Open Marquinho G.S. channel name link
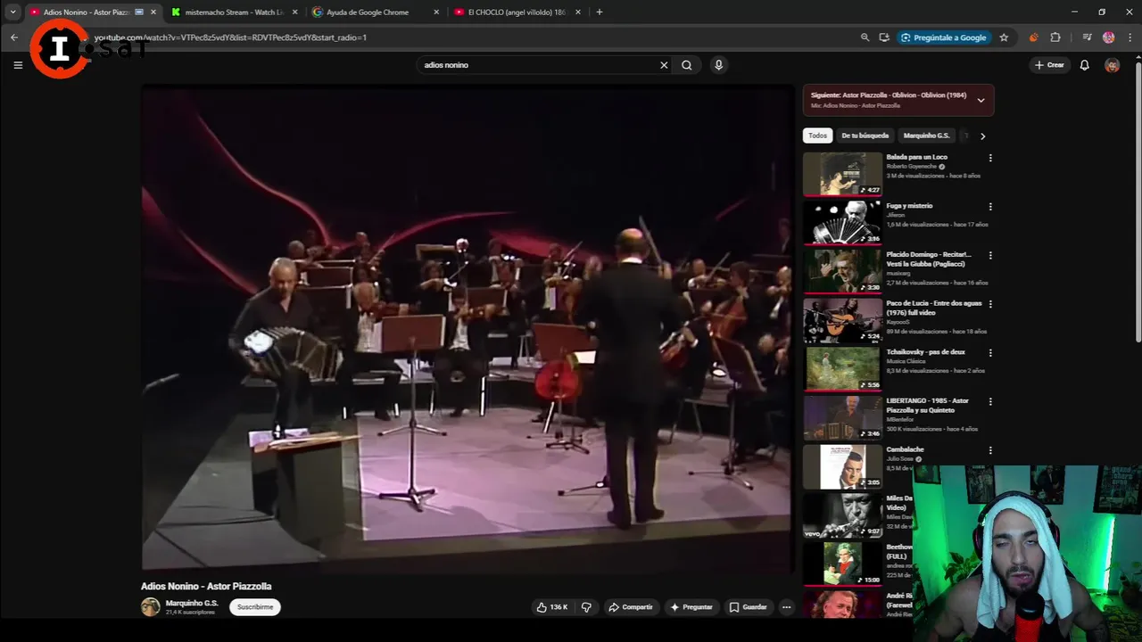This screenshot has height=642, width=1142. 192,604
